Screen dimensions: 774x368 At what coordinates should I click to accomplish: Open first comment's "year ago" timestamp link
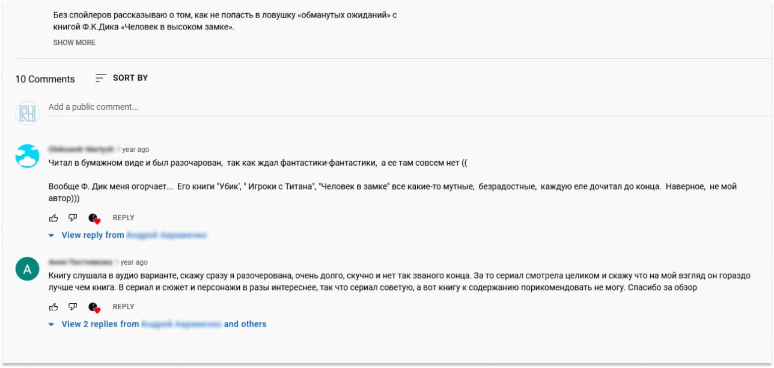point(133,149)
